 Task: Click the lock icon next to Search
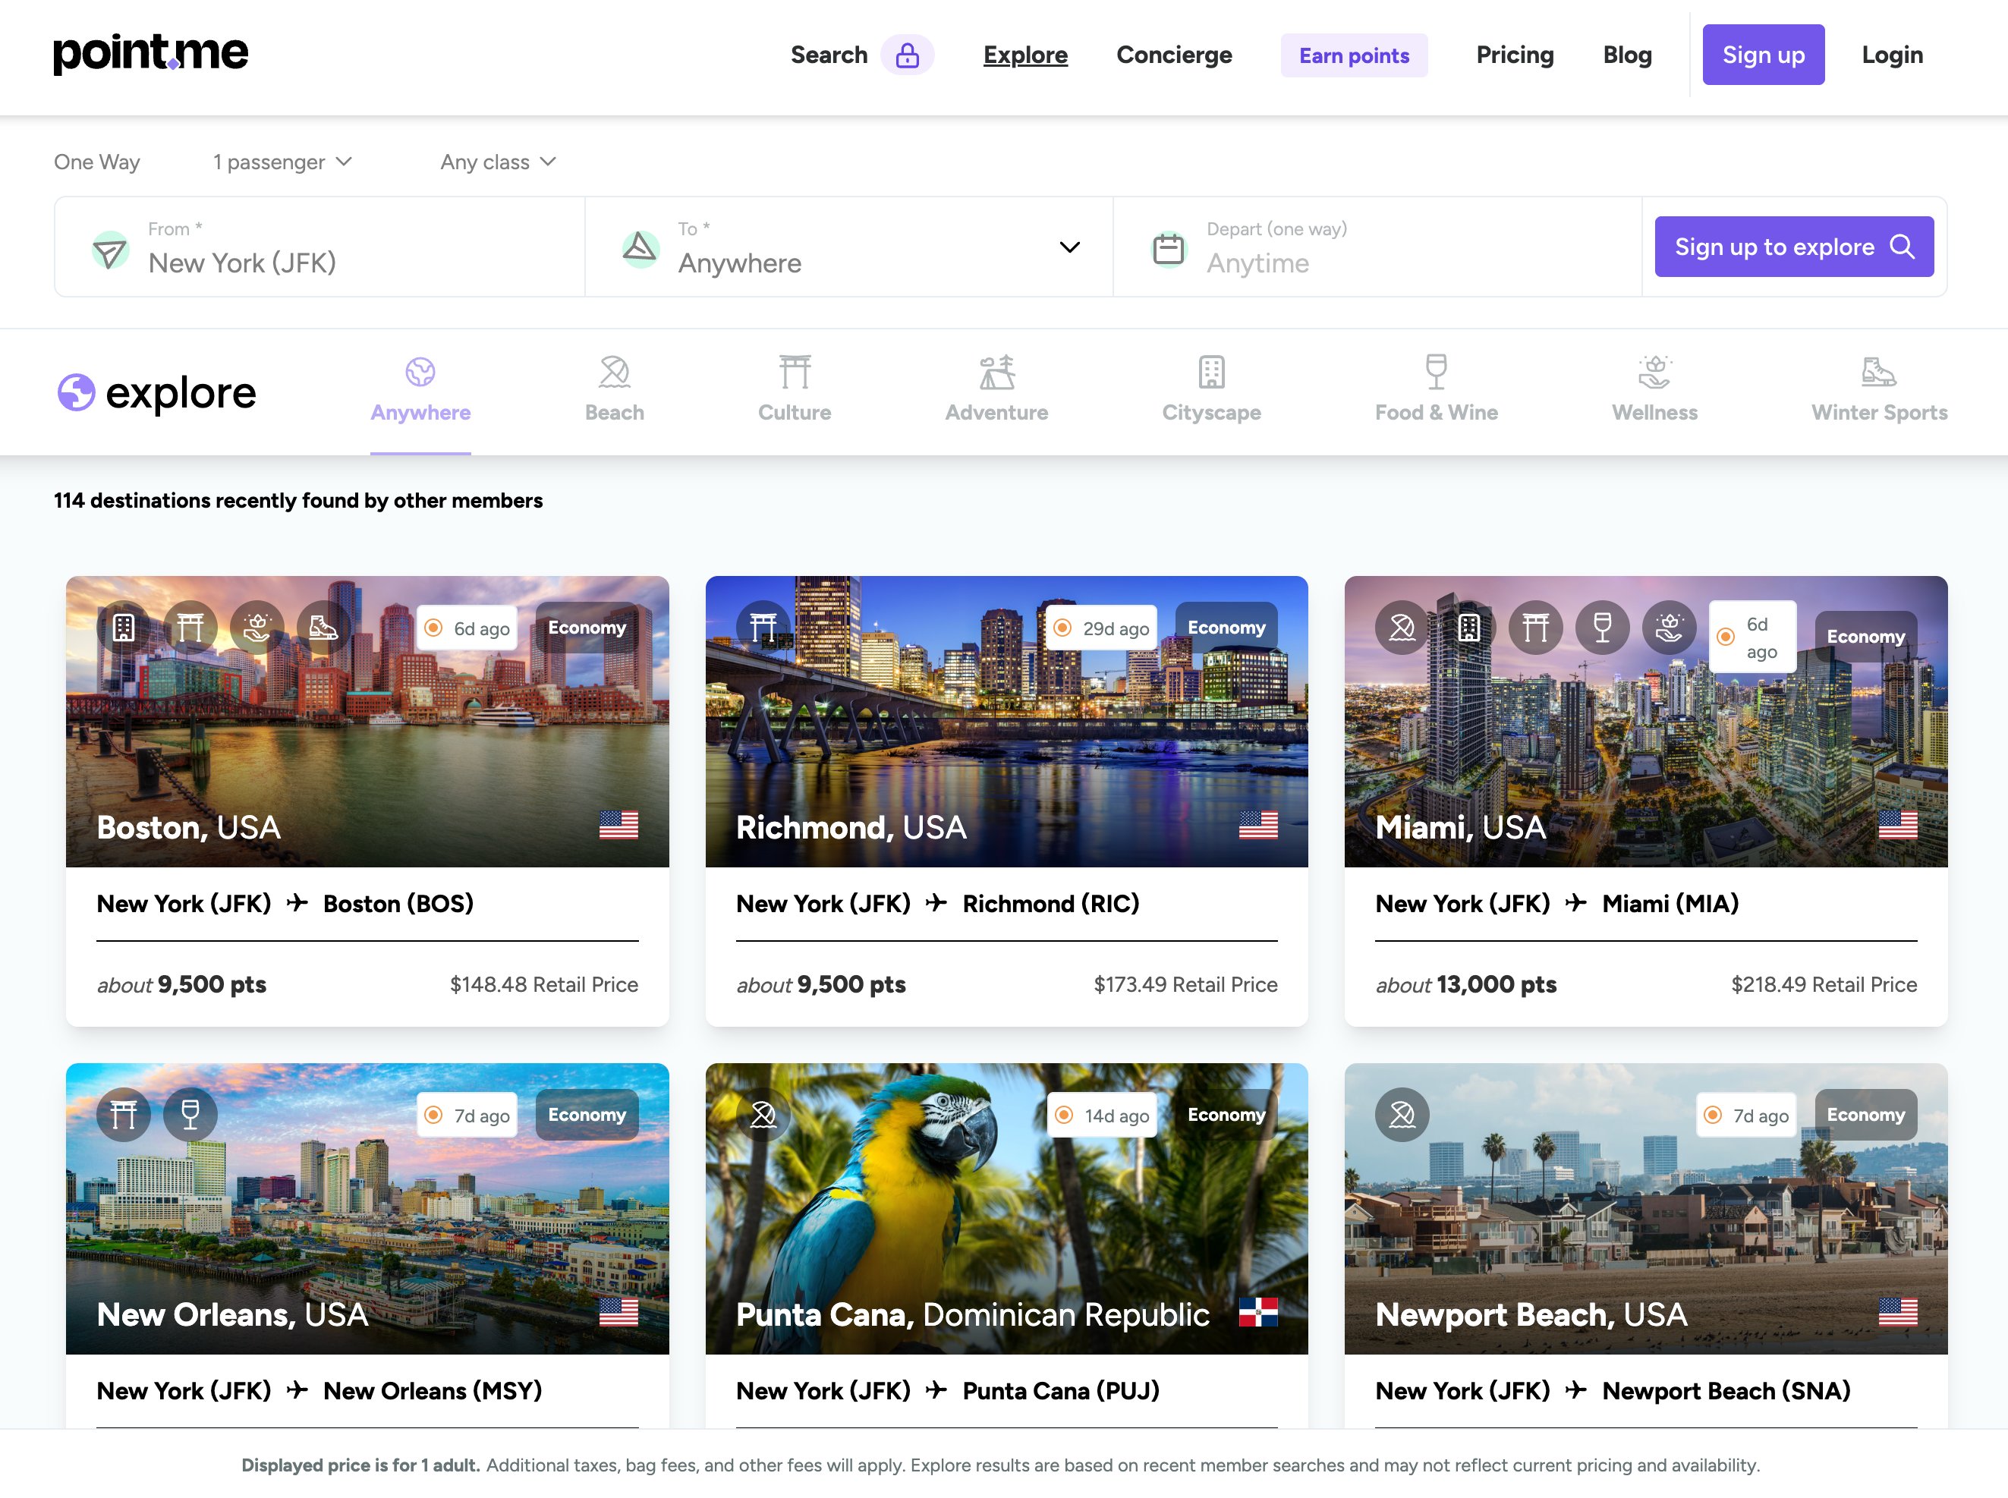[x=907, y=56]
